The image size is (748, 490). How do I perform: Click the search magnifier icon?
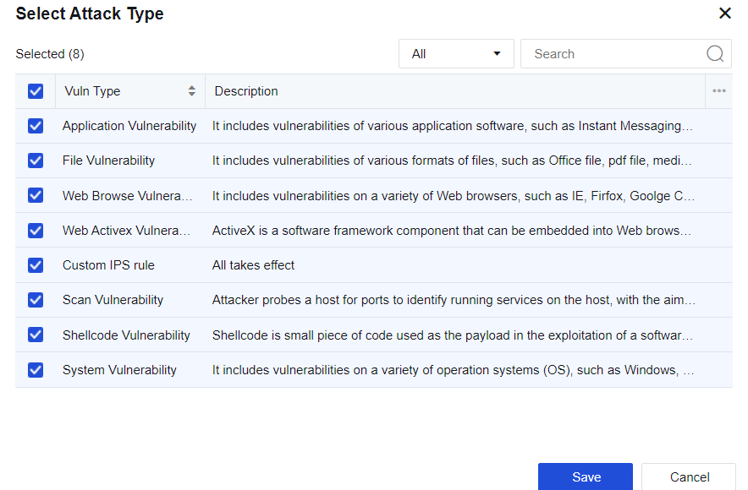[715, 54]
